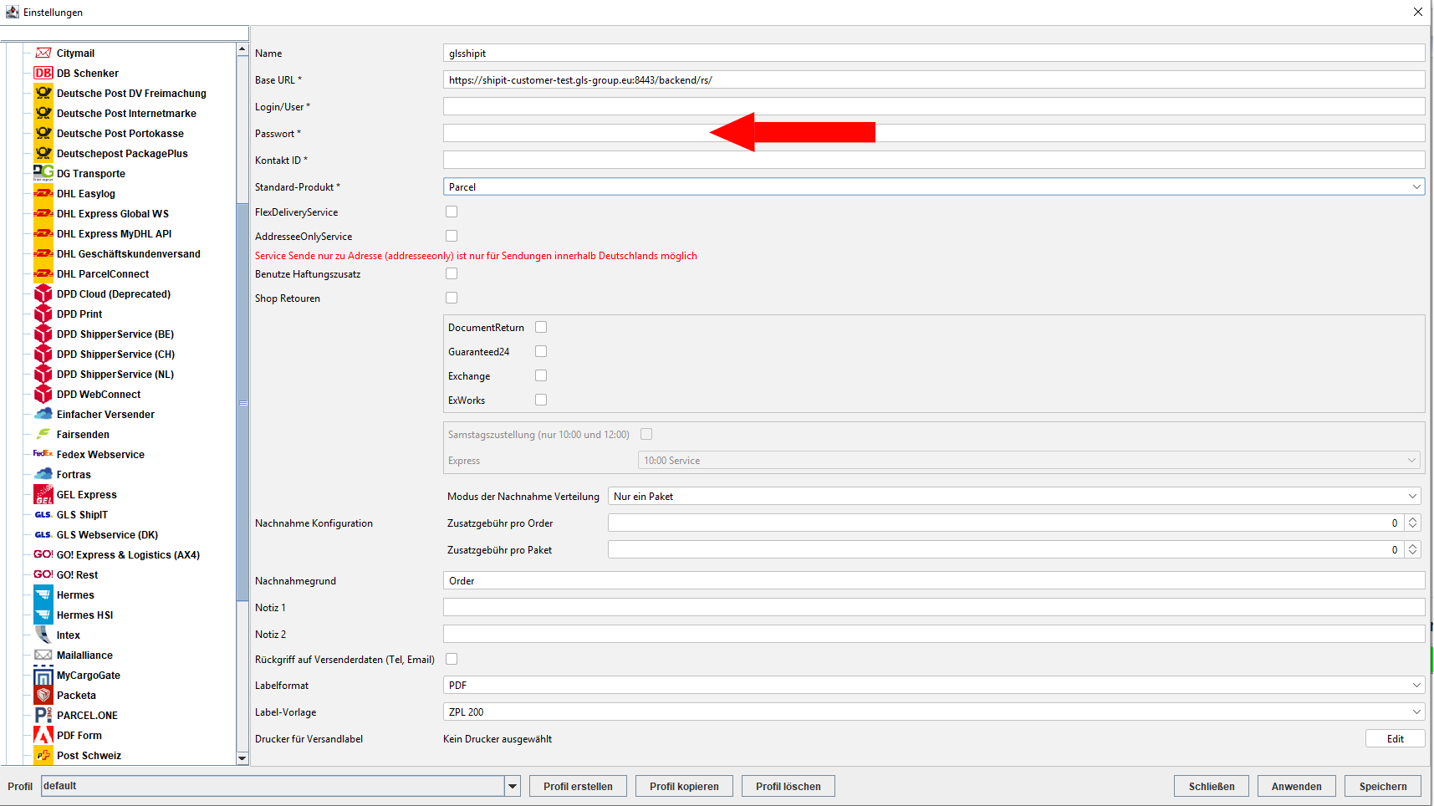
Task: Select the Einfacher Versender icon
Action: 43,414
